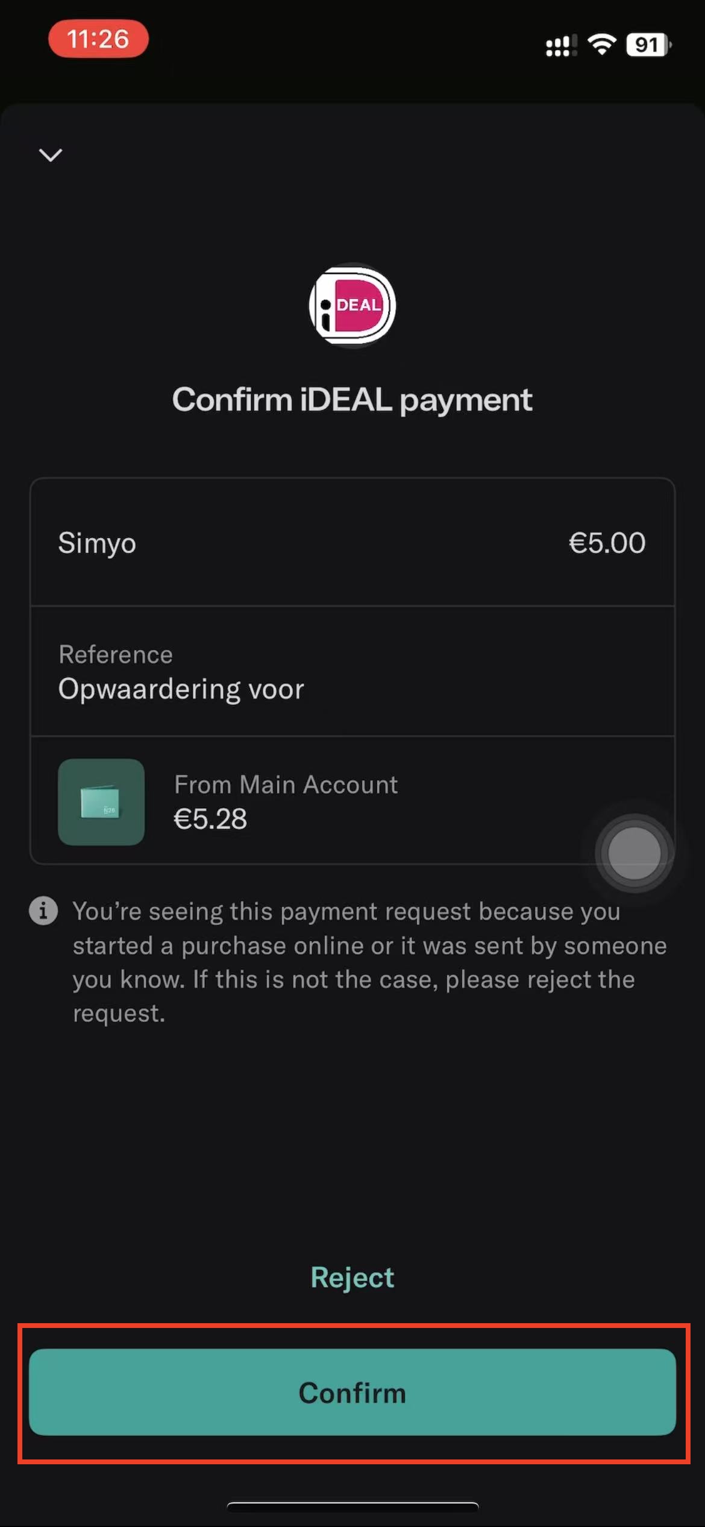
Task: Tap the Main Account wallet icon
Action: (101, 801)
